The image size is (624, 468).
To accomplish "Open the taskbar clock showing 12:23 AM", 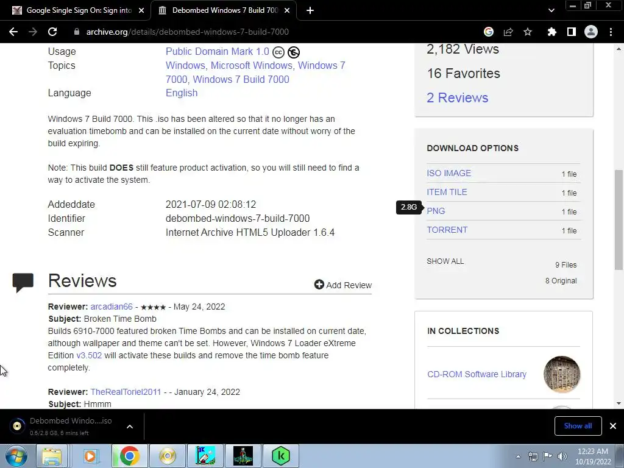I will 593,456.
